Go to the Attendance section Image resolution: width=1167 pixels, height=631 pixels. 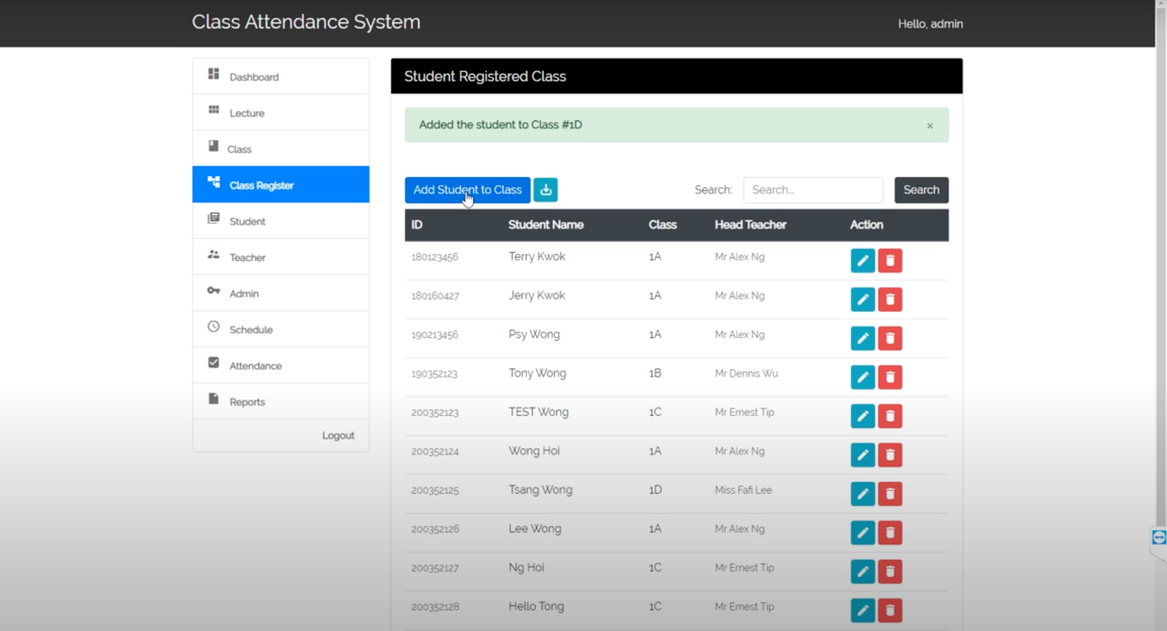point(255,366)
